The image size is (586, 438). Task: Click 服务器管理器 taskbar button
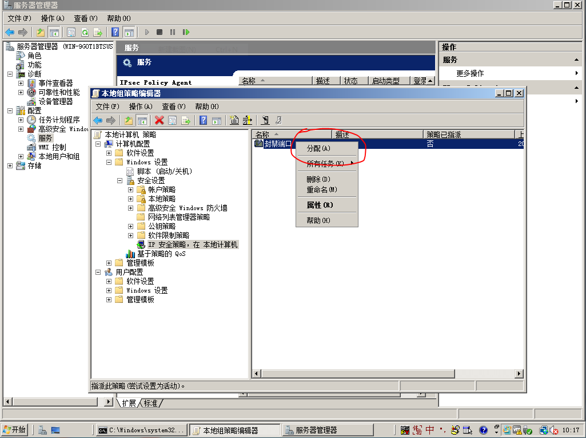316,430
